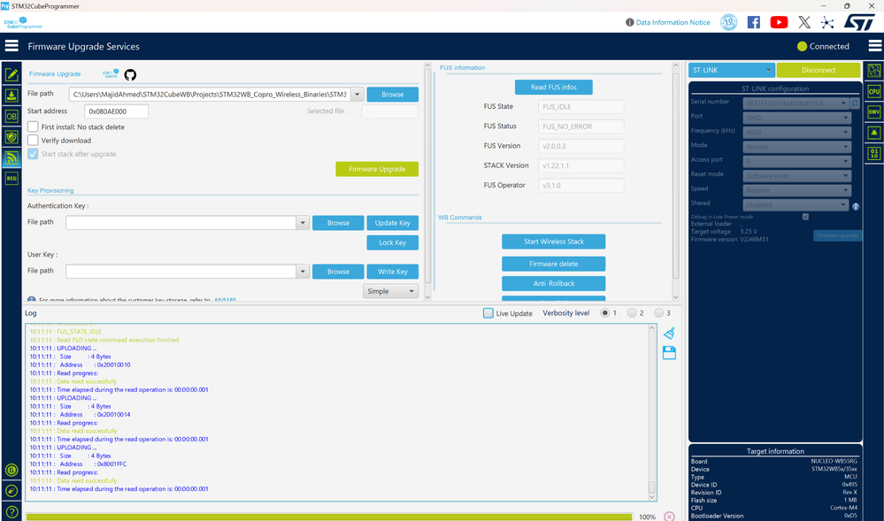The image size is (884, 521).
Task: Click the ST logo in header
Action: coord(858,22)
